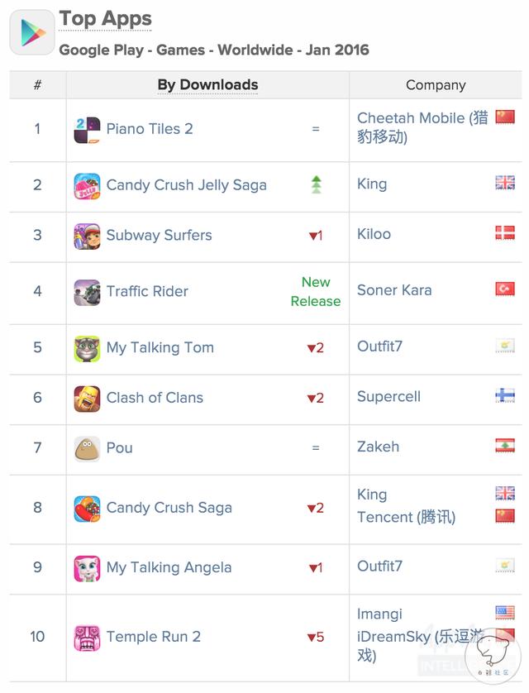
Task: Click the UK flag beside King in row 2
Action: click(505, 183)
